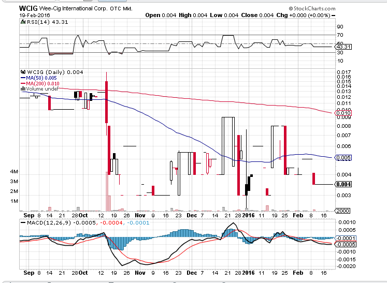Screen dimensions: 387x283
Task: Click the OTC Mkt. exchange label
Action: [x=121, y=9]
